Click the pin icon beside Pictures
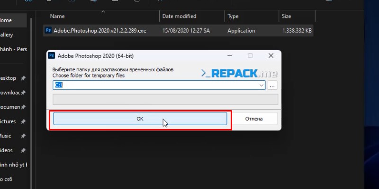379x189 pixels. pyautogui.click(x=23, y=121)
